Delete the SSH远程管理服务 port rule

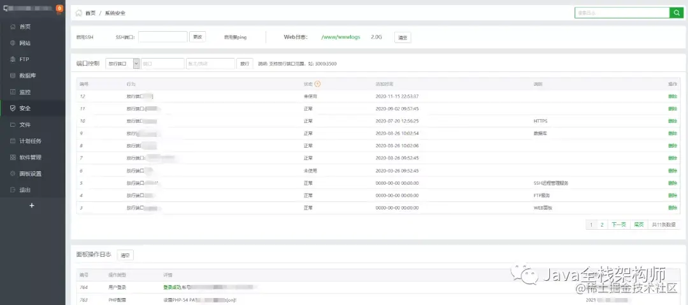click(x=672, y=183)
